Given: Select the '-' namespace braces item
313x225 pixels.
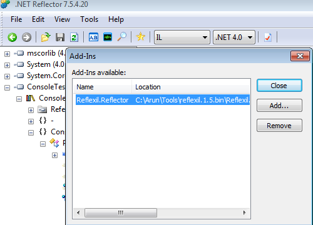Looking at the screenshot, I should [x=47, y=121].
